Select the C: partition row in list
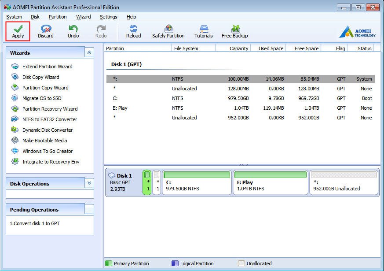 point(241,98)
